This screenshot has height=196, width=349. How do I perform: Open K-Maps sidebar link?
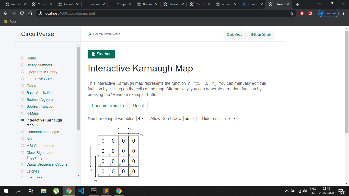point(33,113)
